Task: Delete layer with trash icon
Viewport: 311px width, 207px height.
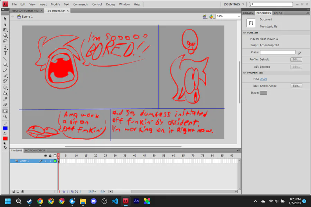Action: click(x=22, y=191)
